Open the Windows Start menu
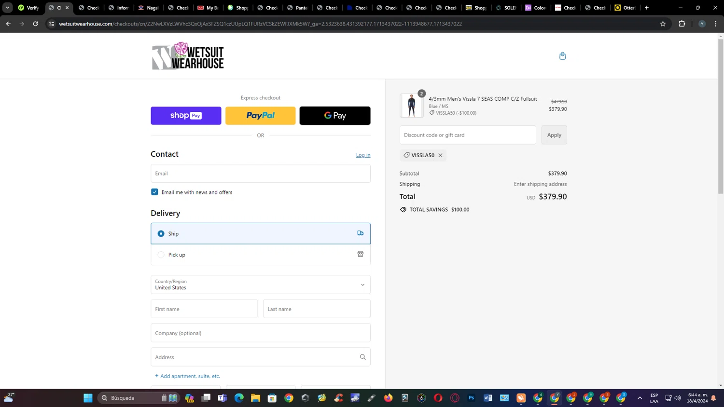Viewport: 724px width, 407px height. click(88, 398)
